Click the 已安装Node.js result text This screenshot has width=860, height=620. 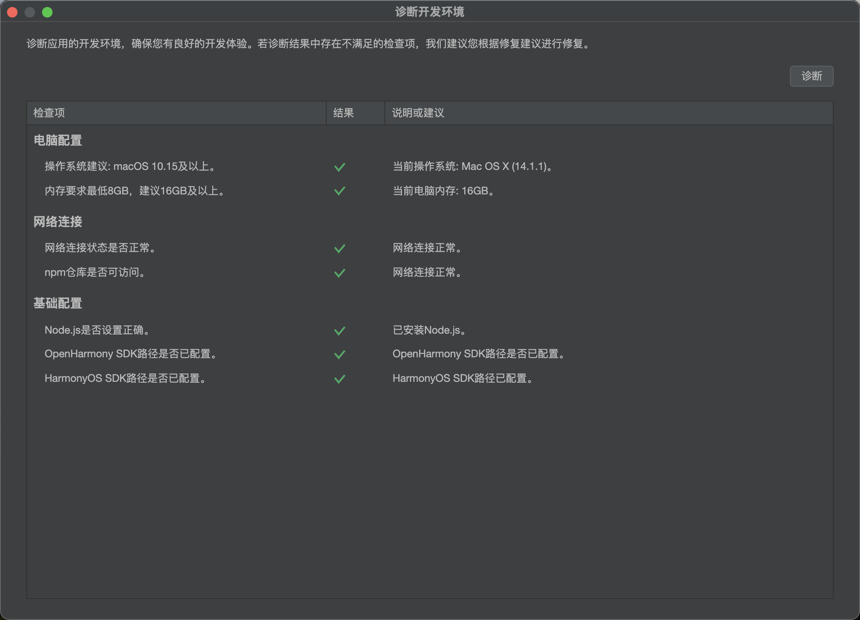tap(429, 330)
